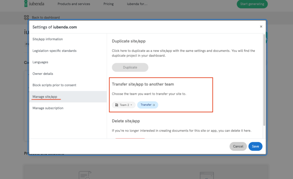The image size is (293, 179).
Task: Open Owner details section
Action: (x=43, y=74)
